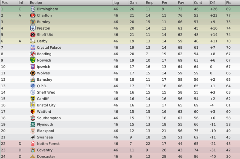The width and height of the screenshot is (240, 159).
Task: Open the Southampton team entry
Action: (x=49, y=118)
